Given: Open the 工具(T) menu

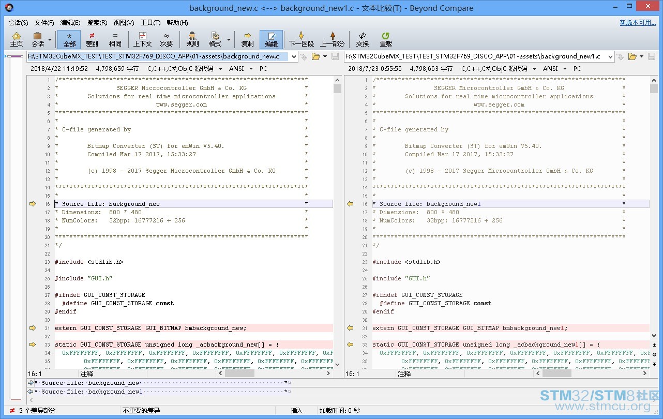Looking at the screenshot, I should (150, 23).
